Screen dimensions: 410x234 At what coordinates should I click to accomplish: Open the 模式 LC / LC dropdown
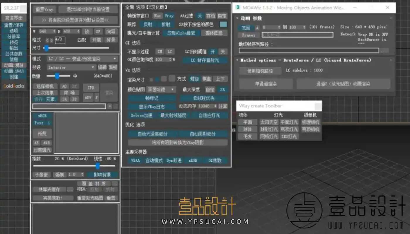(82, 59)
